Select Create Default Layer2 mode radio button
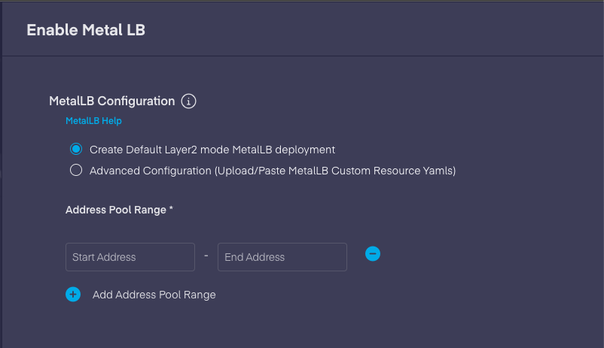This screenshot has width=604, height=348. pyautogui.click(x=75, y=150)
